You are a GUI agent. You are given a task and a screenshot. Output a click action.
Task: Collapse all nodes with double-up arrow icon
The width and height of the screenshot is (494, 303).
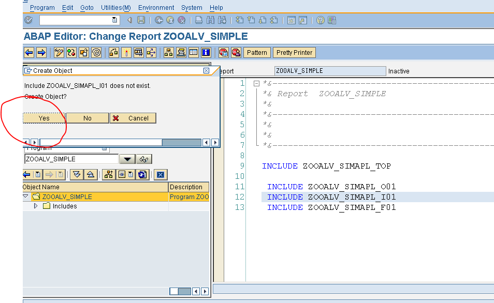tap(91, 174)
